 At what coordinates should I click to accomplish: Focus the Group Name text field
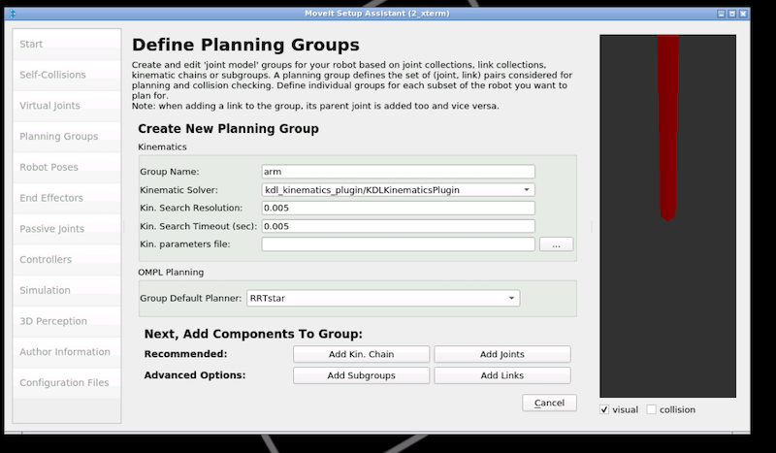click(x=398, y=172)
